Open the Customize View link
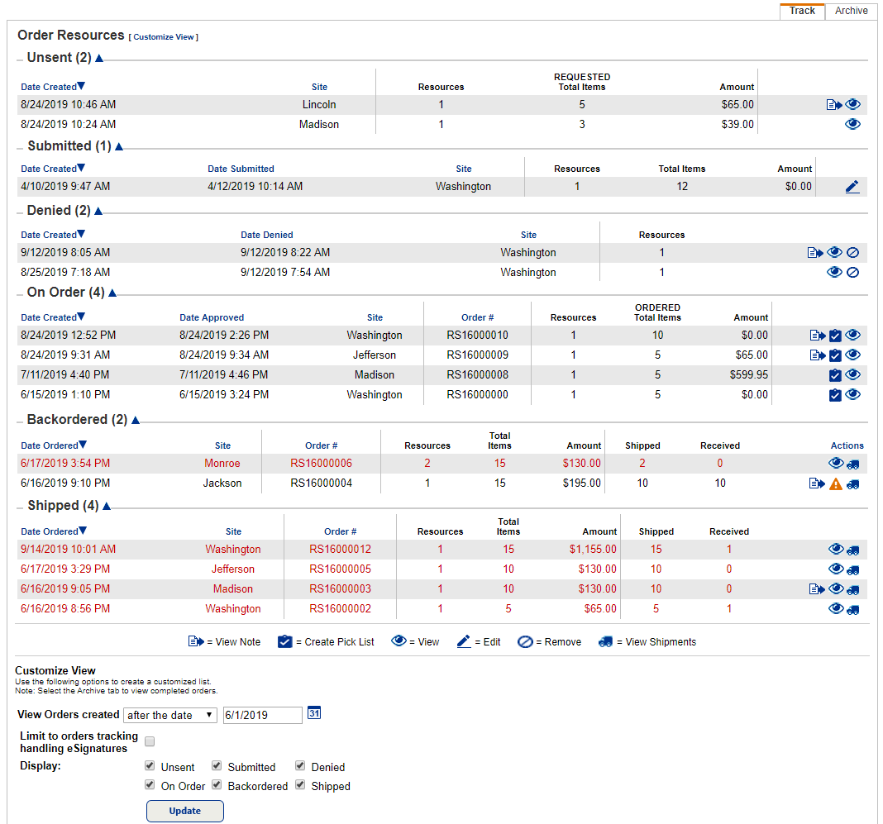This screenshot has height=824, width=883. (165, 37)
